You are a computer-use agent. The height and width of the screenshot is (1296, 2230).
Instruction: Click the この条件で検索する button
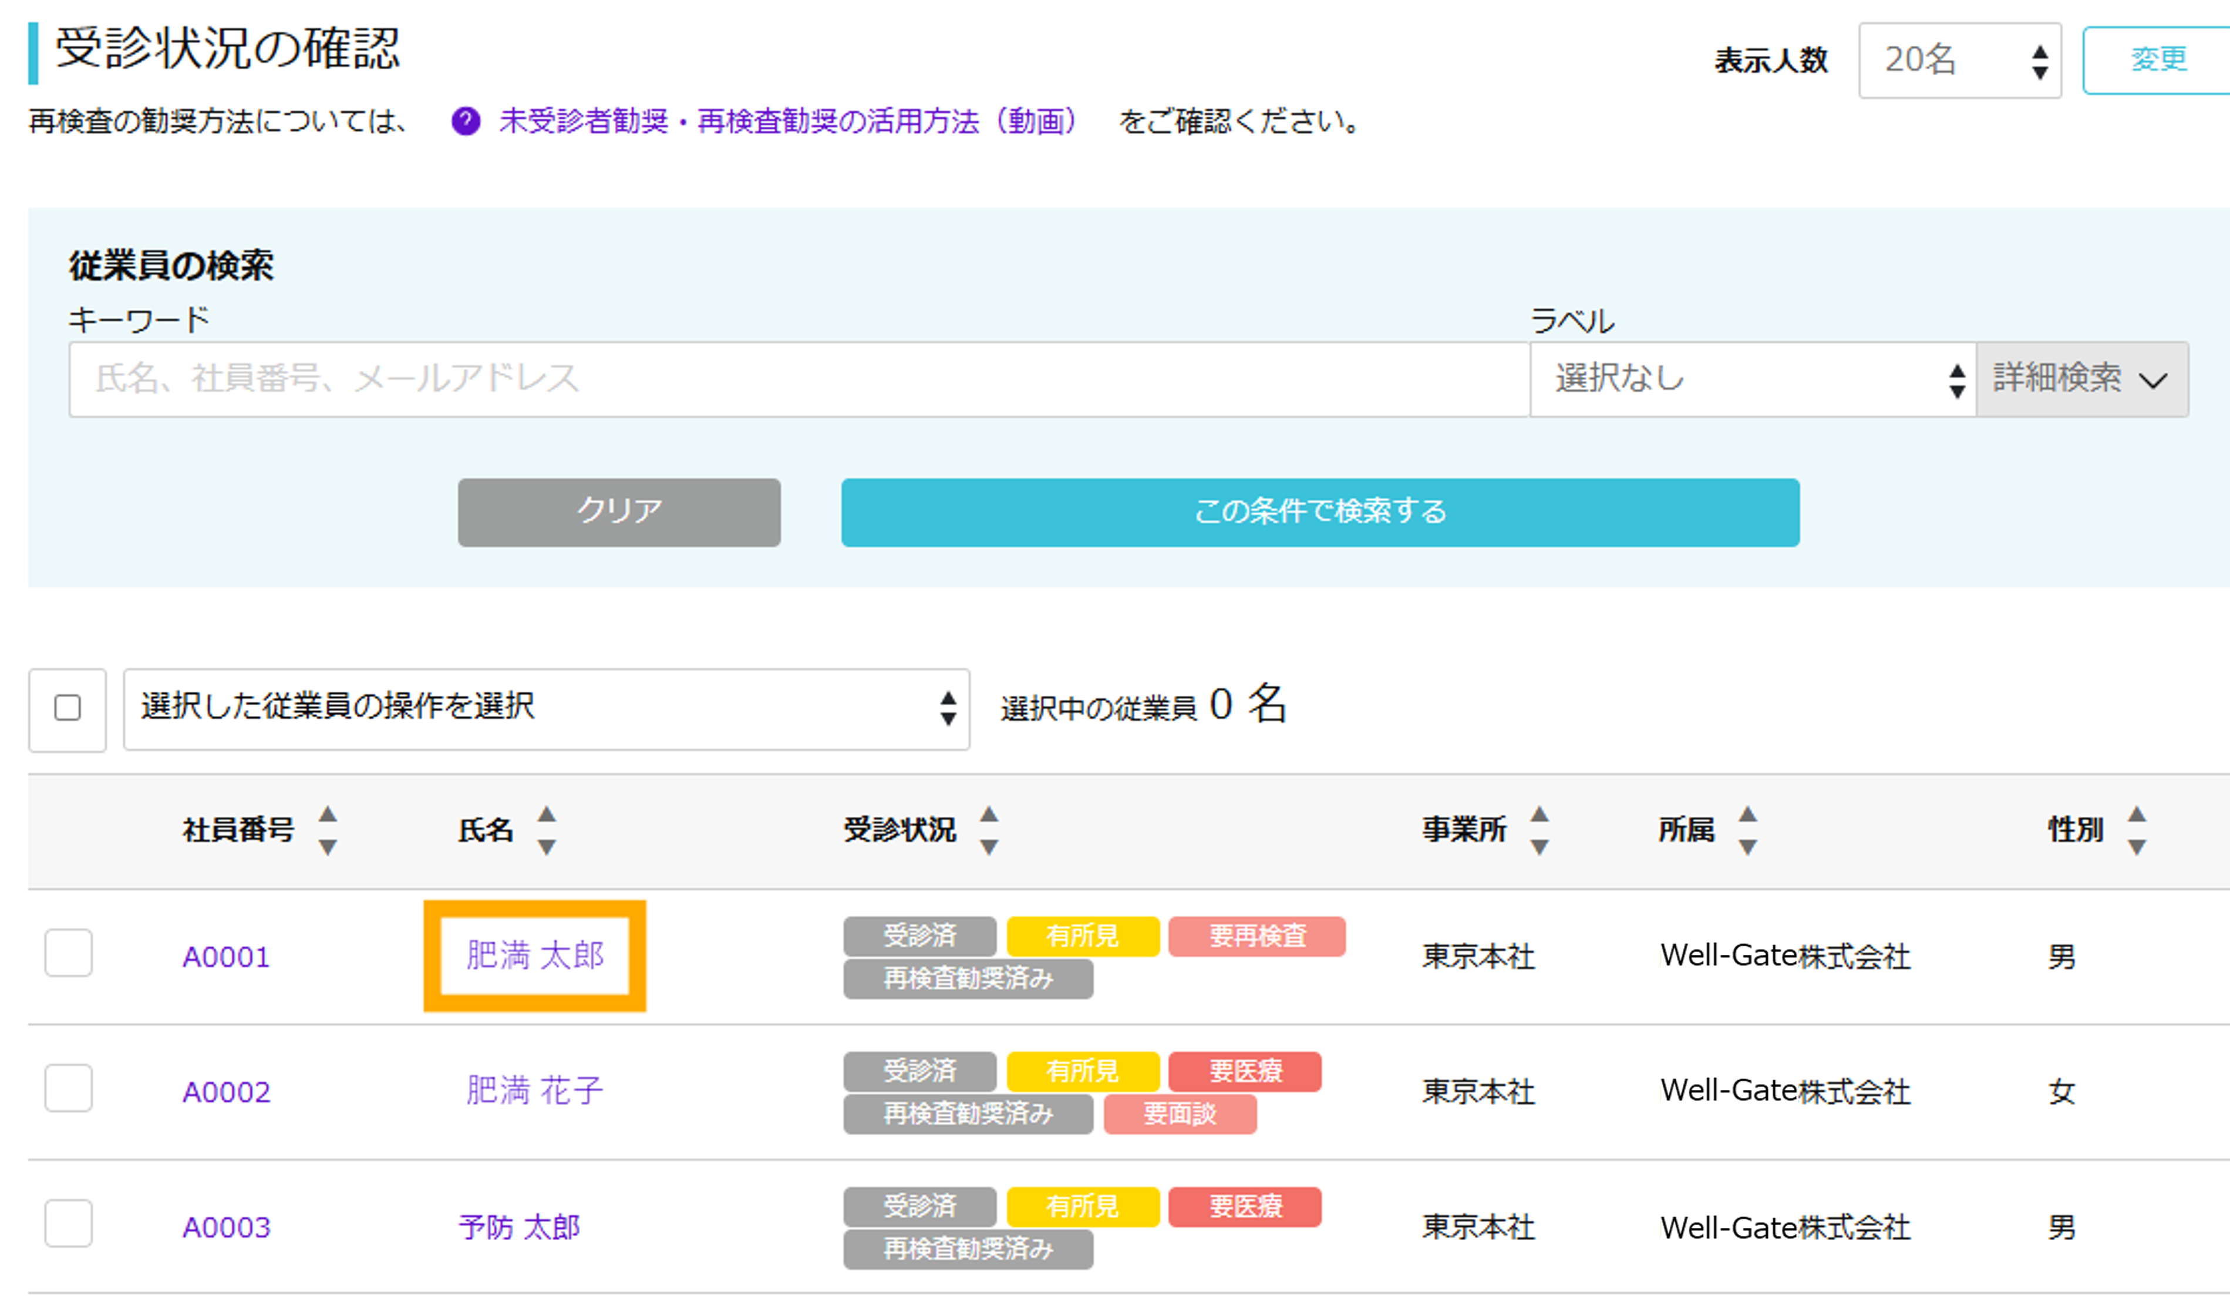click(x=1321, y=513)
